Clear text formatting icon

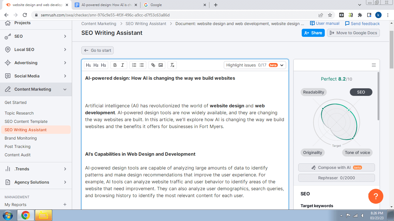[x=172, y=65]
